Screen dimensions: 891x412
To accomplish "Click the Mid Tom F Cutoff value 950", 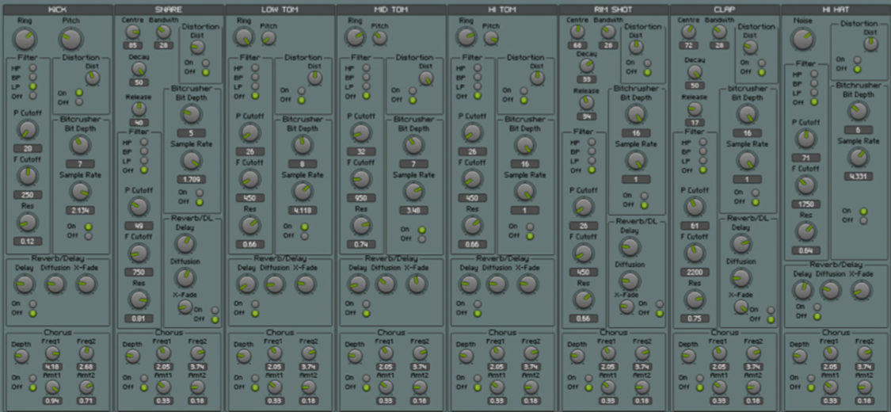I will point(361,198).
